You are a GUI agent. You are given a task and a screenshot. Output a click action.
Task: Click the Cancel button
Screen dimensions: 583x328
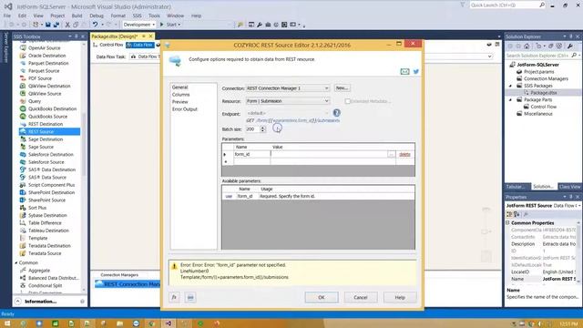[x=361, y=298]
